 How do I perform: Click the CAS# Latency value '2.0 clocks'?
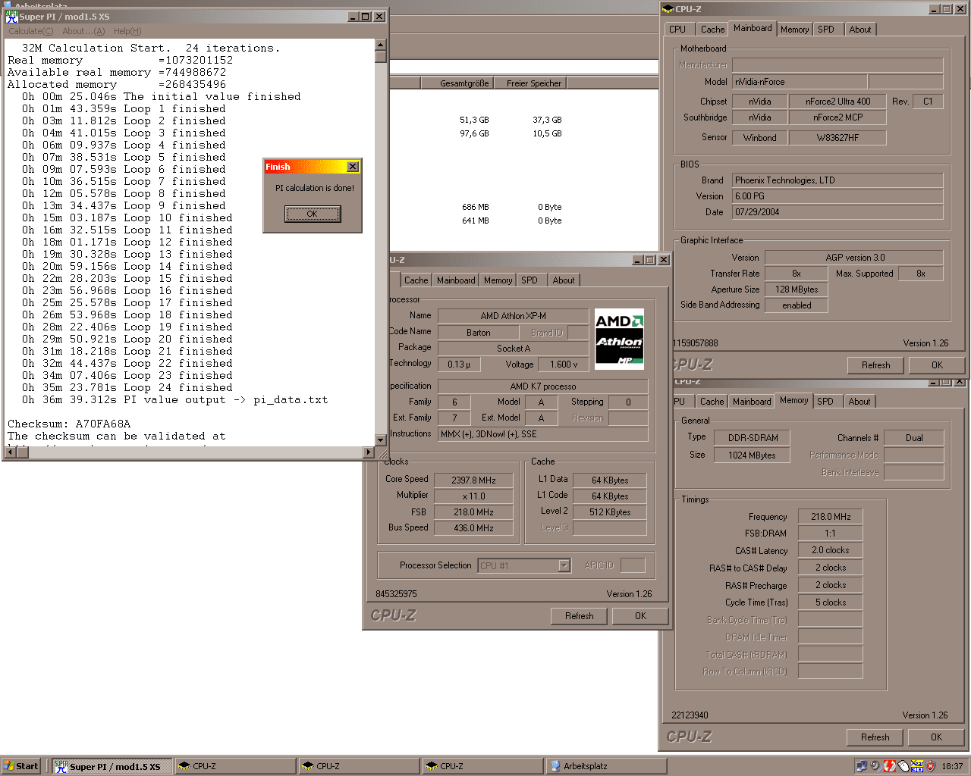[830, 550]
